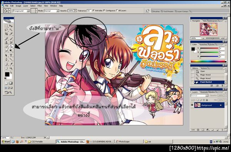Open Layers panel flyout menu
Viewport: 231px width, 152px height.
pos(226,92)
